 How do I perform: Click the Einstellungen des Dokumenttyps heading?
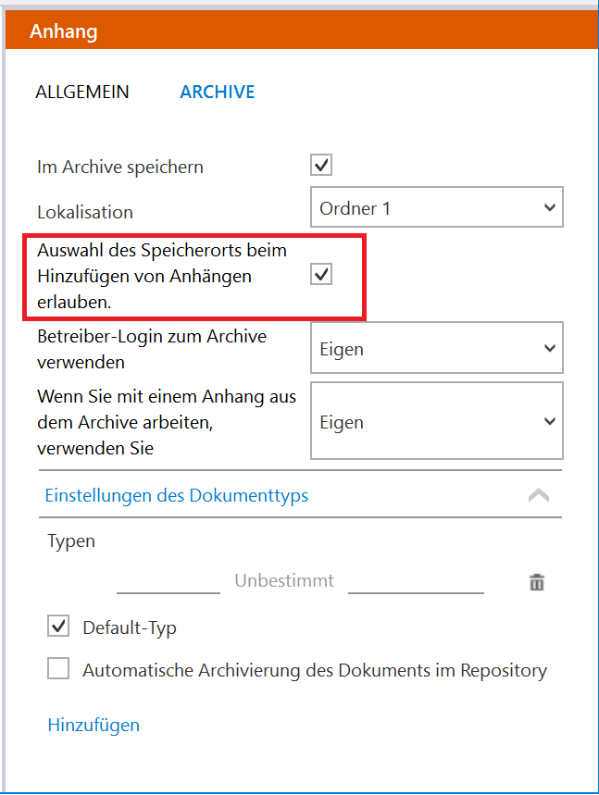click(x=177, y=495)
